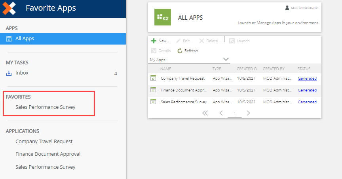Click the MOD Administrator user name

coord(304,8)
